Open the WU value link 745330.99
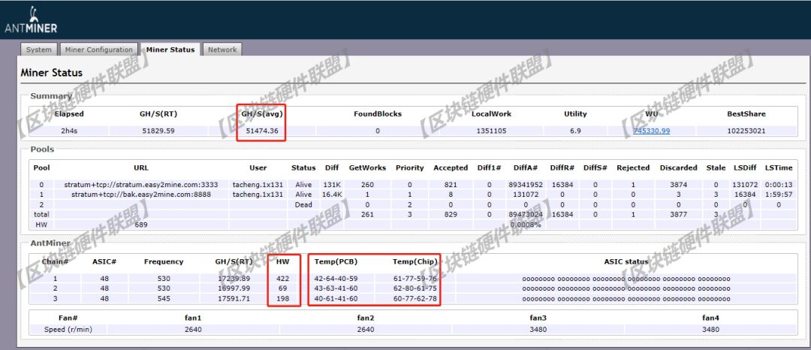The width and height of the screenshot is (811, 350). (651, 131)
